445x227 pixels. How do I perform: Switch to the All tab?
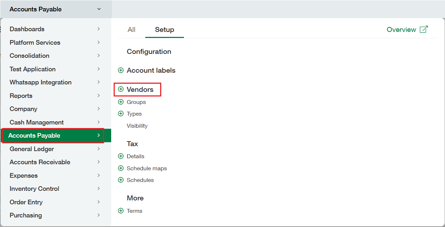pyautogui.click(x=131, y=30)
